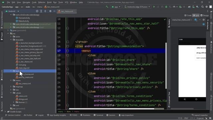Image resolution: width=213 pixels, height=120 pixels.
Task: Open the Device Manager toolbar icon
Action: pos(193,7)
